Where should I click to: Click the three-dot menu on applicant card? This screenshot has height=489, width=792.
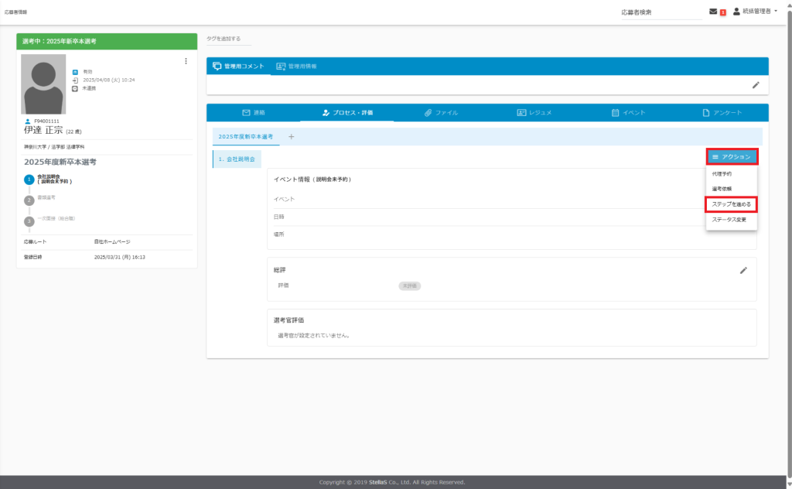(x=186, y=61)
